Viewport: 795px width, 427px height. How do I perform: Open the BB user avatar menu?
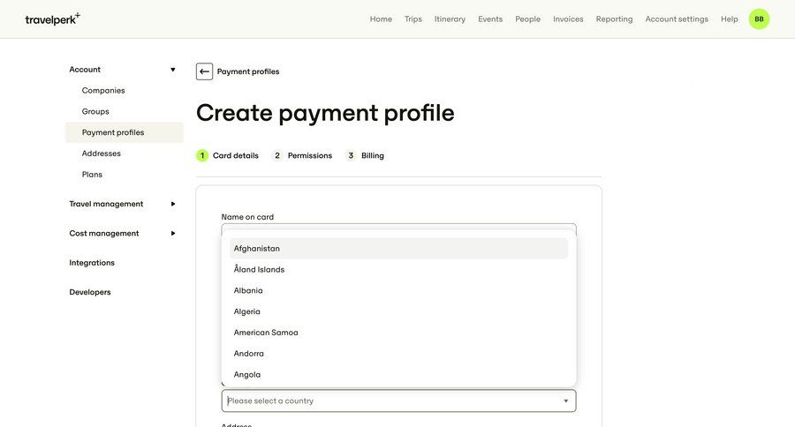[x=759, y=19]
